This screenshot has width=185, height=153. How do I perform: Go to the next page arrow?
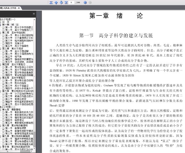coord(61,2)
